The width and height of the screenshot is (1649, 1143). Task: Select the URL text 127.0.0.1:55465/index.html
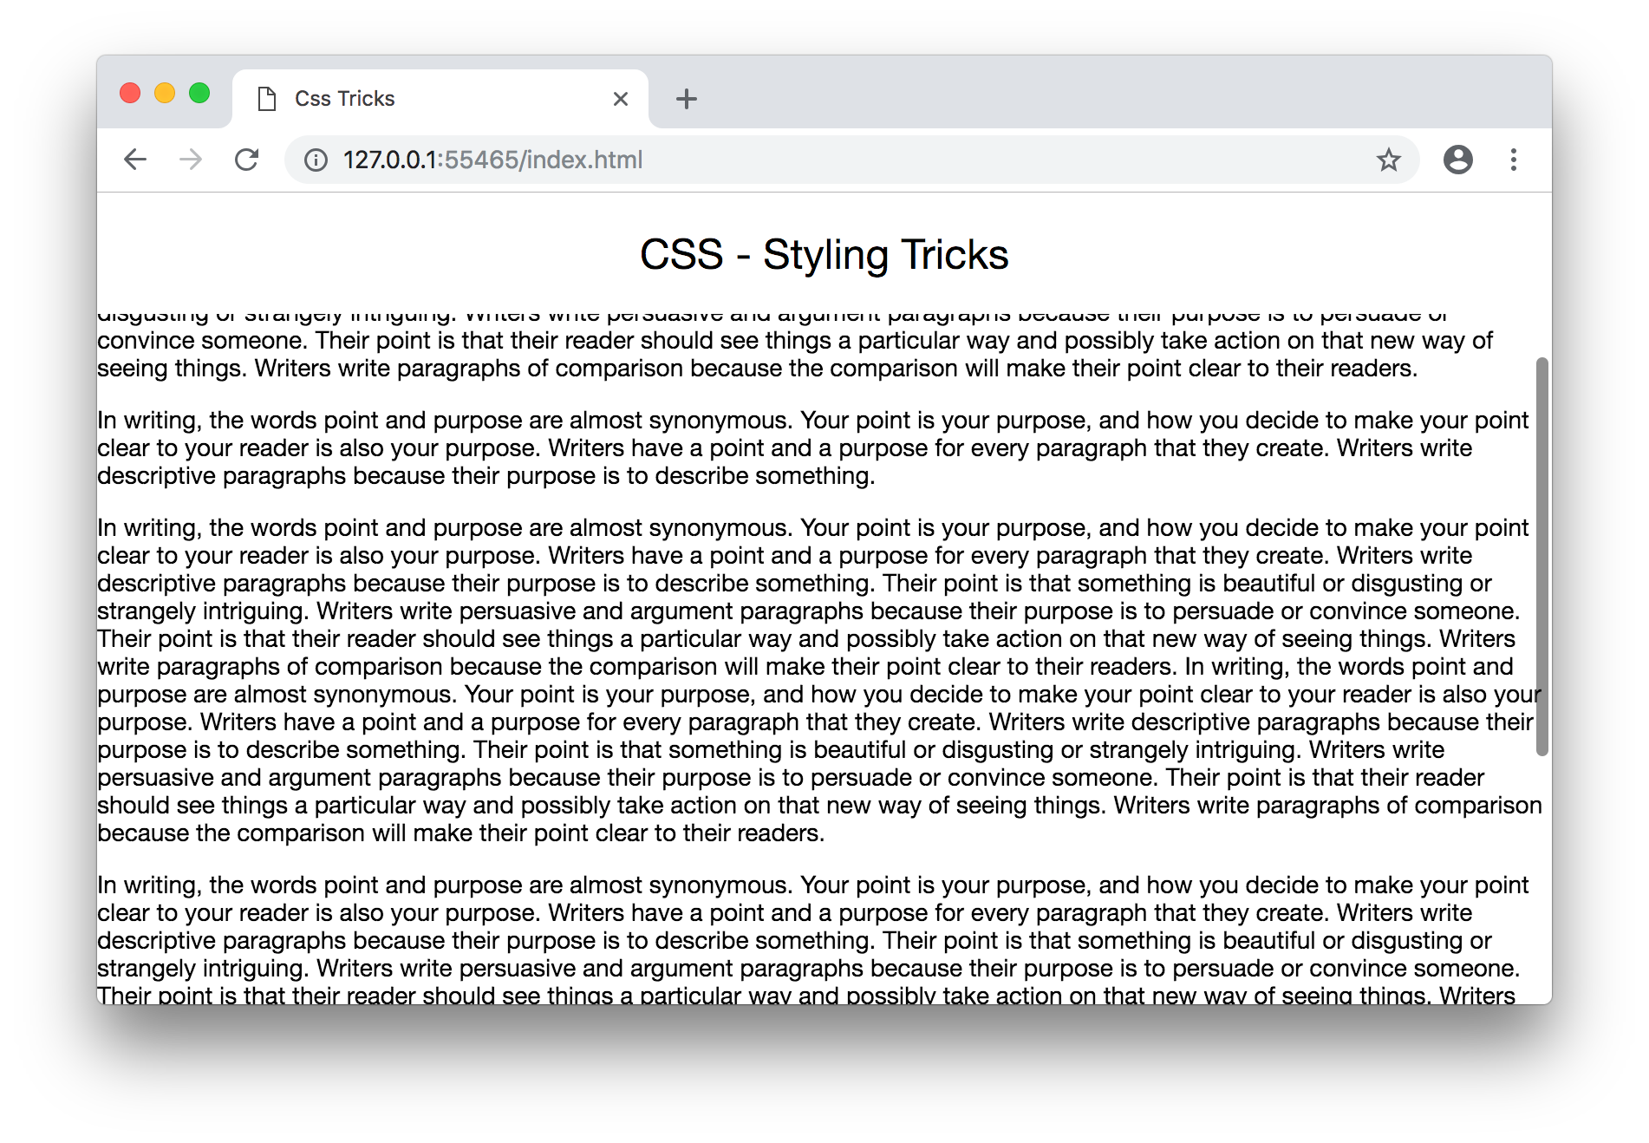pos(492,160)
